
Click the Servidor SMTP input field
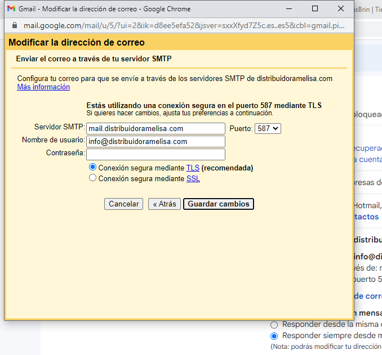pyautogui.click(x=156, y=128)
